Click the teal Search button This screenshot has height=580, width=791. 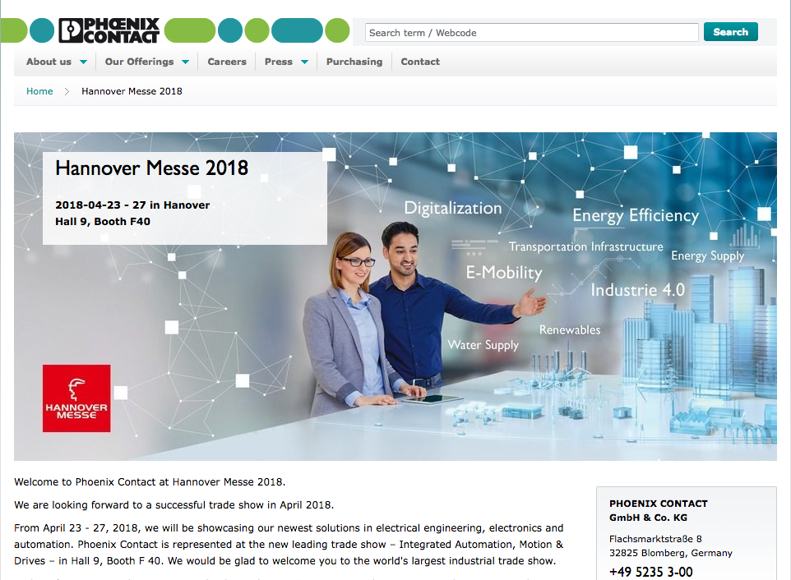coord(730,32)
